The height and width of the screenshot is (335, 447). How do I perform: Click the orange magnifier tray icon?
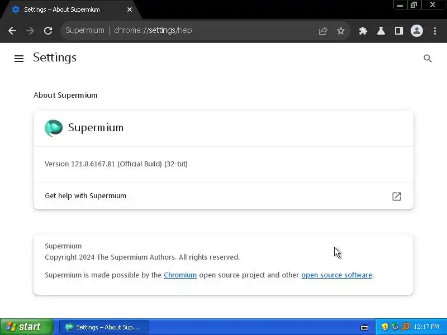pos(406,327)
